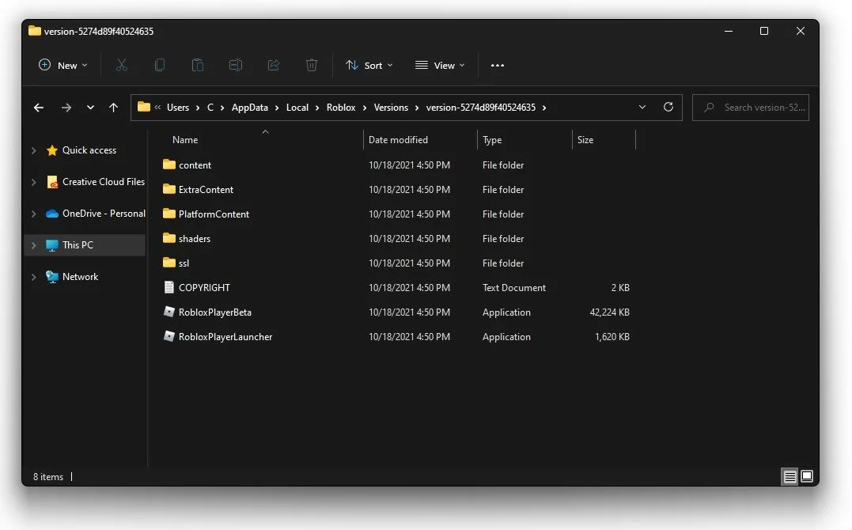Refresh the folder with the reload icon
Viewport: 852px width, 530px height.
668,107
